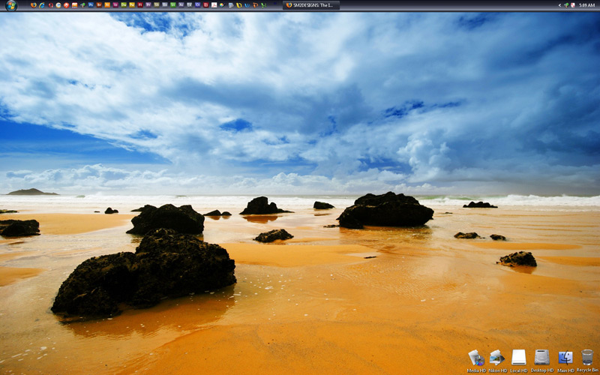Image resolution: width=600 pixels, height=375 pixels.
Task: Open Adobe Acrobat PDF shortcut
Action: (x=214, y=5)
